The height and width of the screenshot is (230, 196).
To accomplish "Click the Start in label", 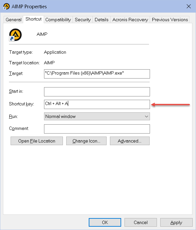I will click(x=16, y=91).
